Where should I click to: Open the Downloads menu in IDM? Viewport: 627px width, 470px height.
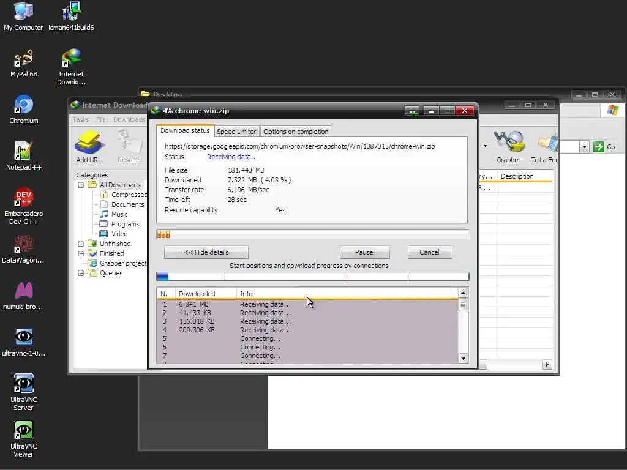pos(129,119)
